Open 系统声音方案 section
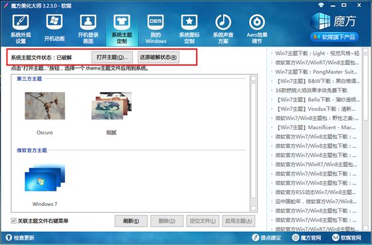This screenshot has width=372, height=245. [x=223, y=29]
